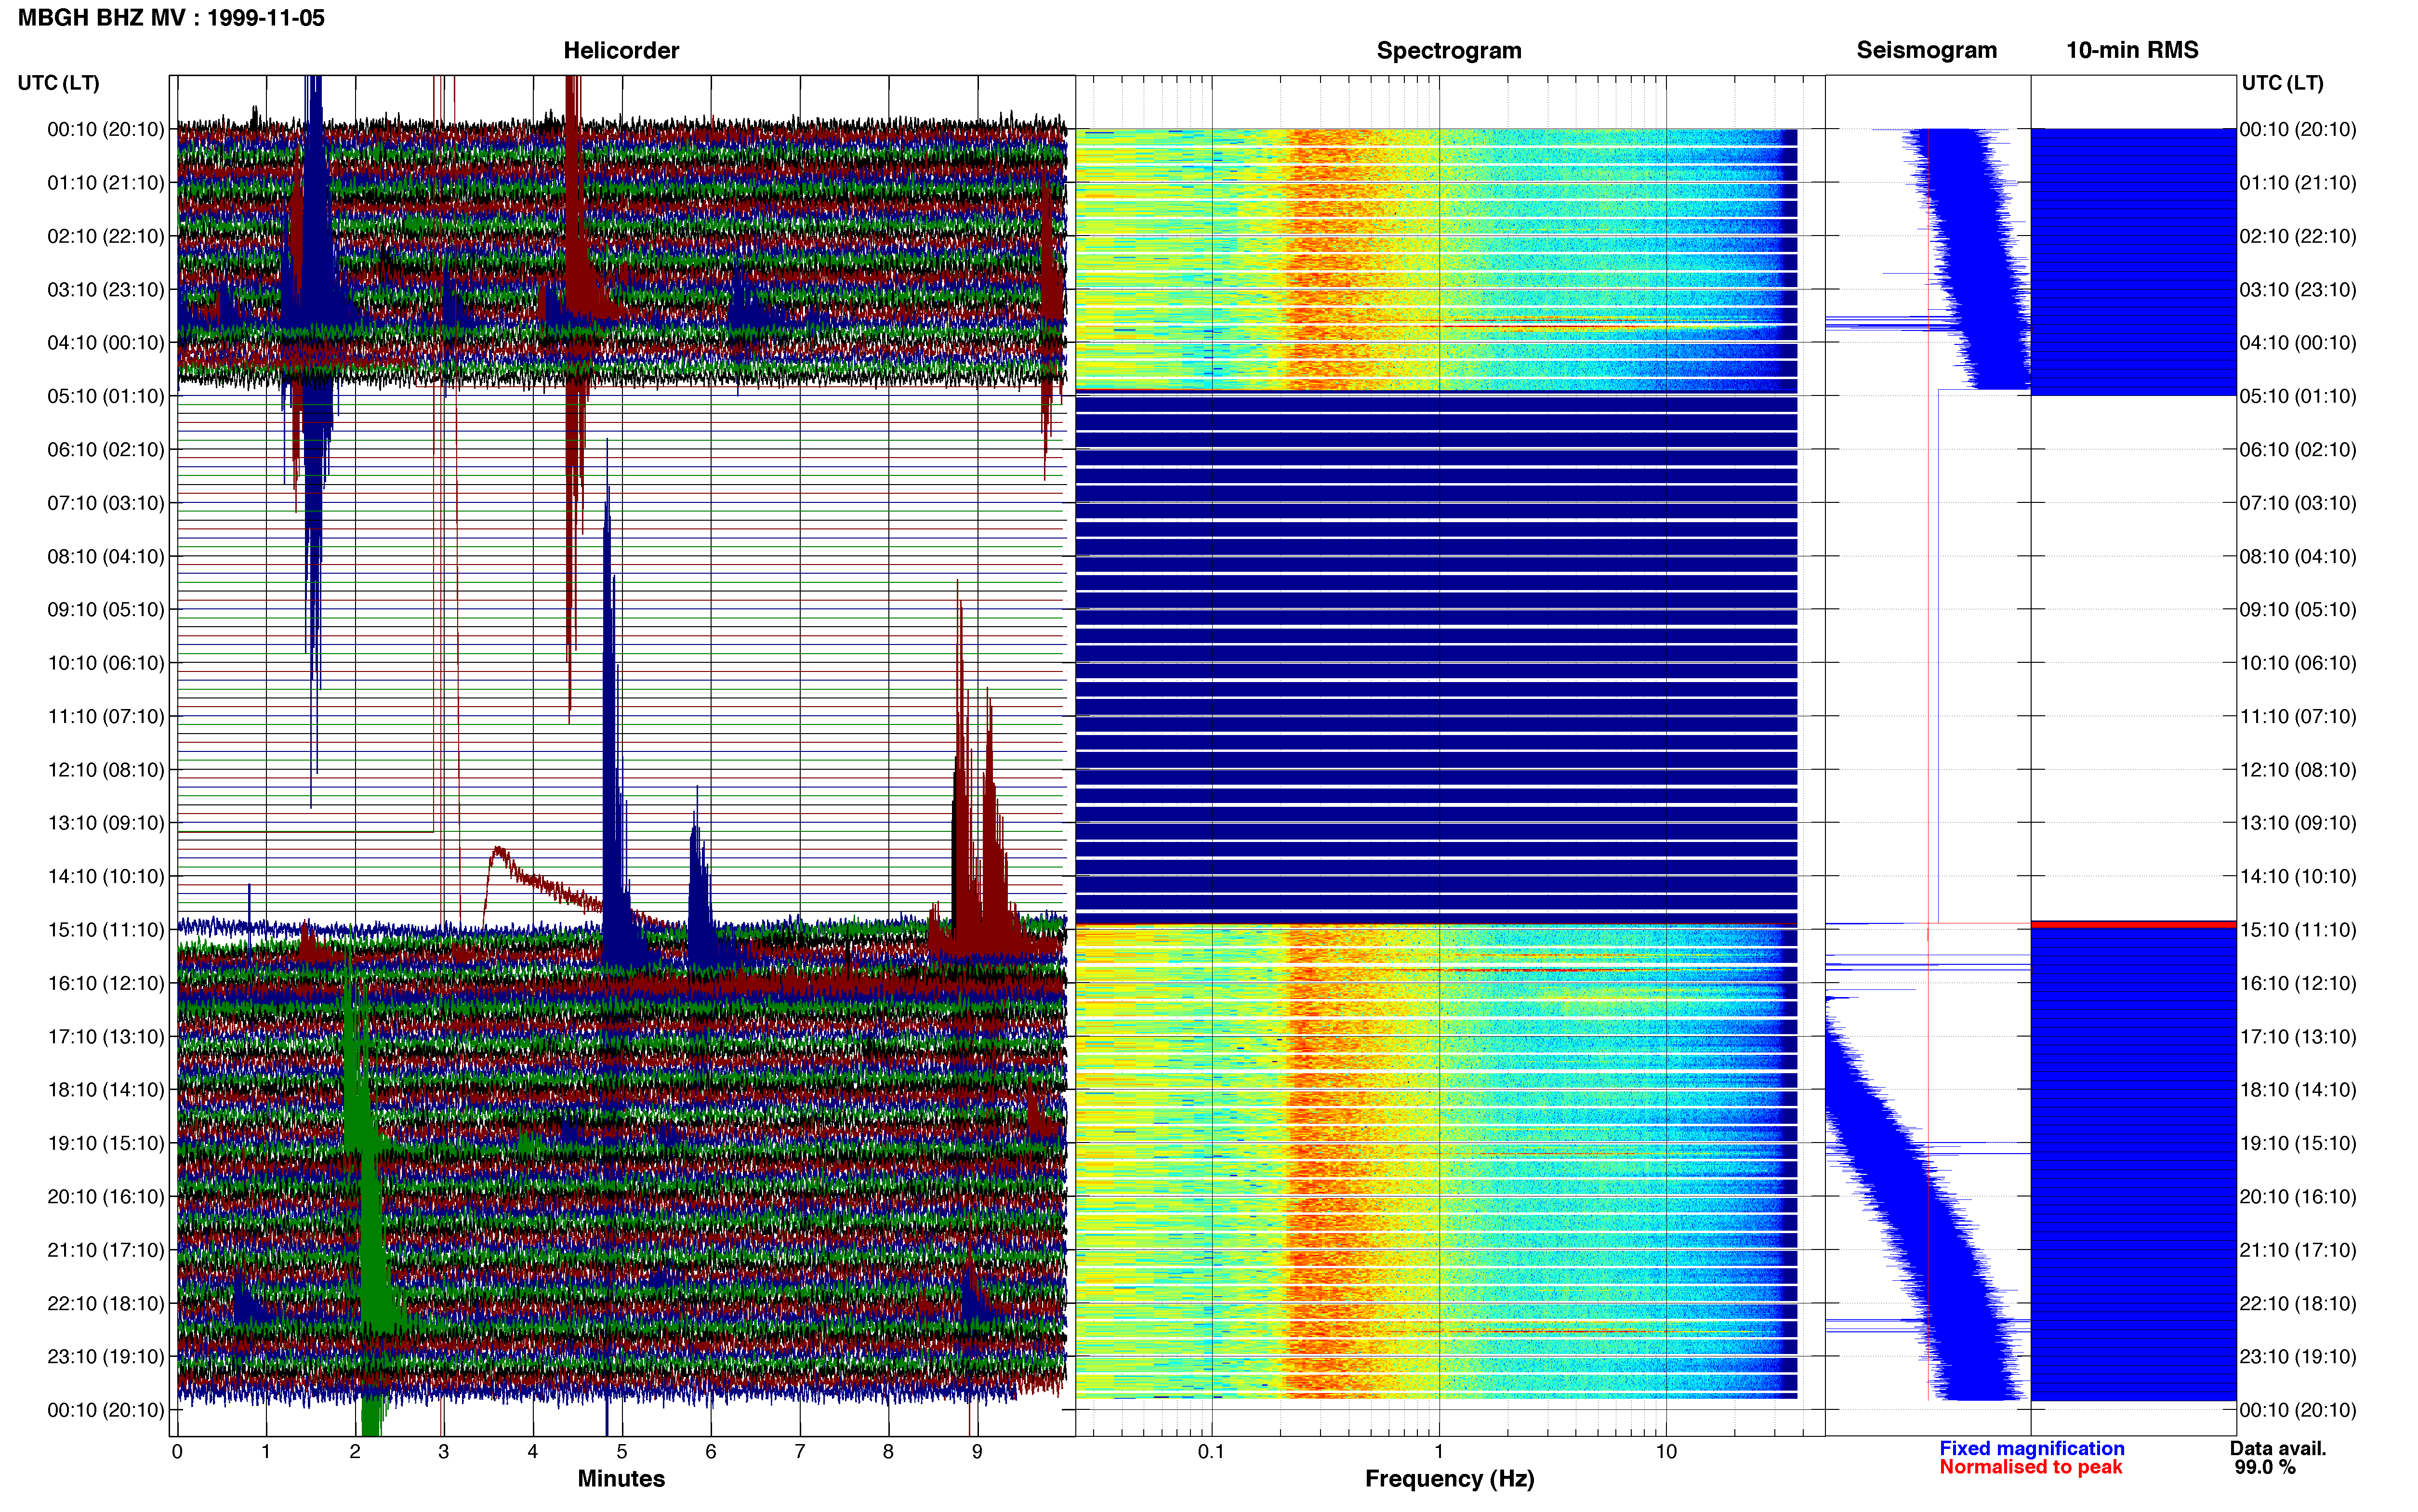Click the left '10:10 (06:10)' time label
The image size is (2418, 1512).
105,662
